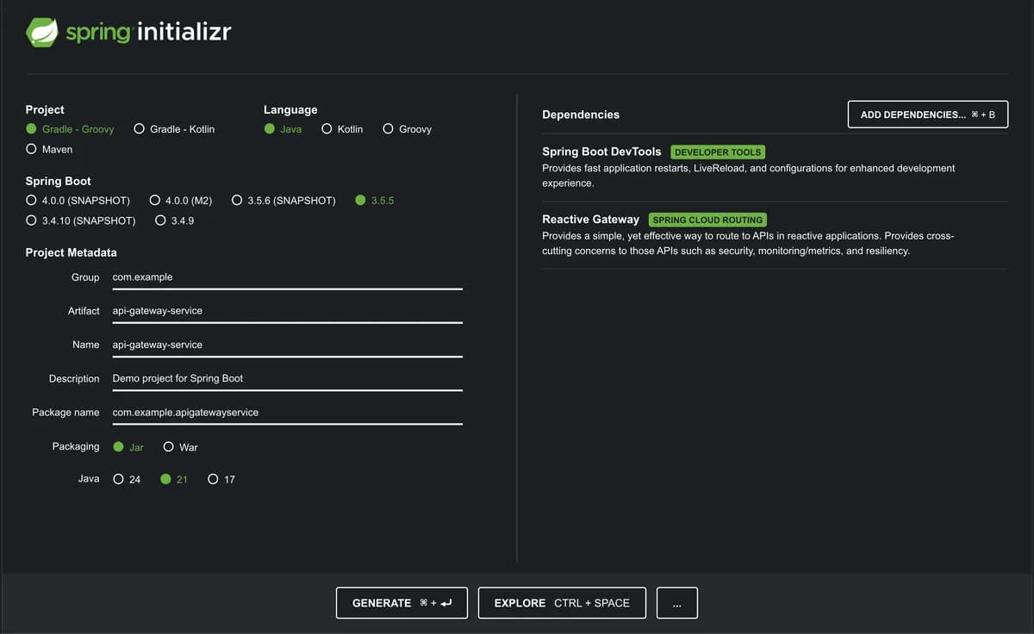Edit the Package name field
This screenshot has width=1034, height=634.
coord(288,413)
